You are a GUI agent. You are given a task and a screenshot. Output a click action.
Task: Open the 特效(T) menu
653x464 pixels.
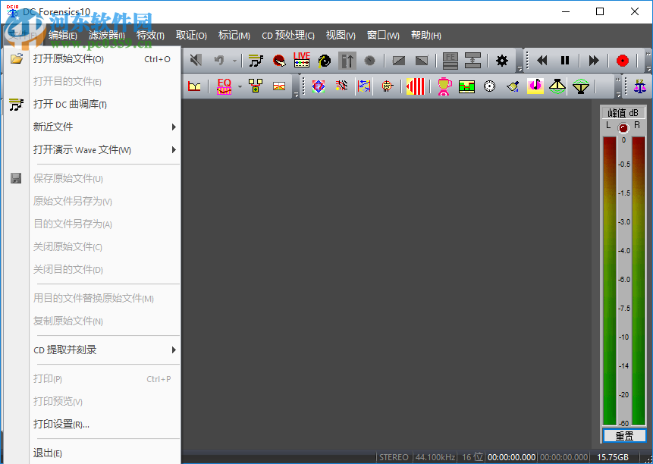click(150, 36)
